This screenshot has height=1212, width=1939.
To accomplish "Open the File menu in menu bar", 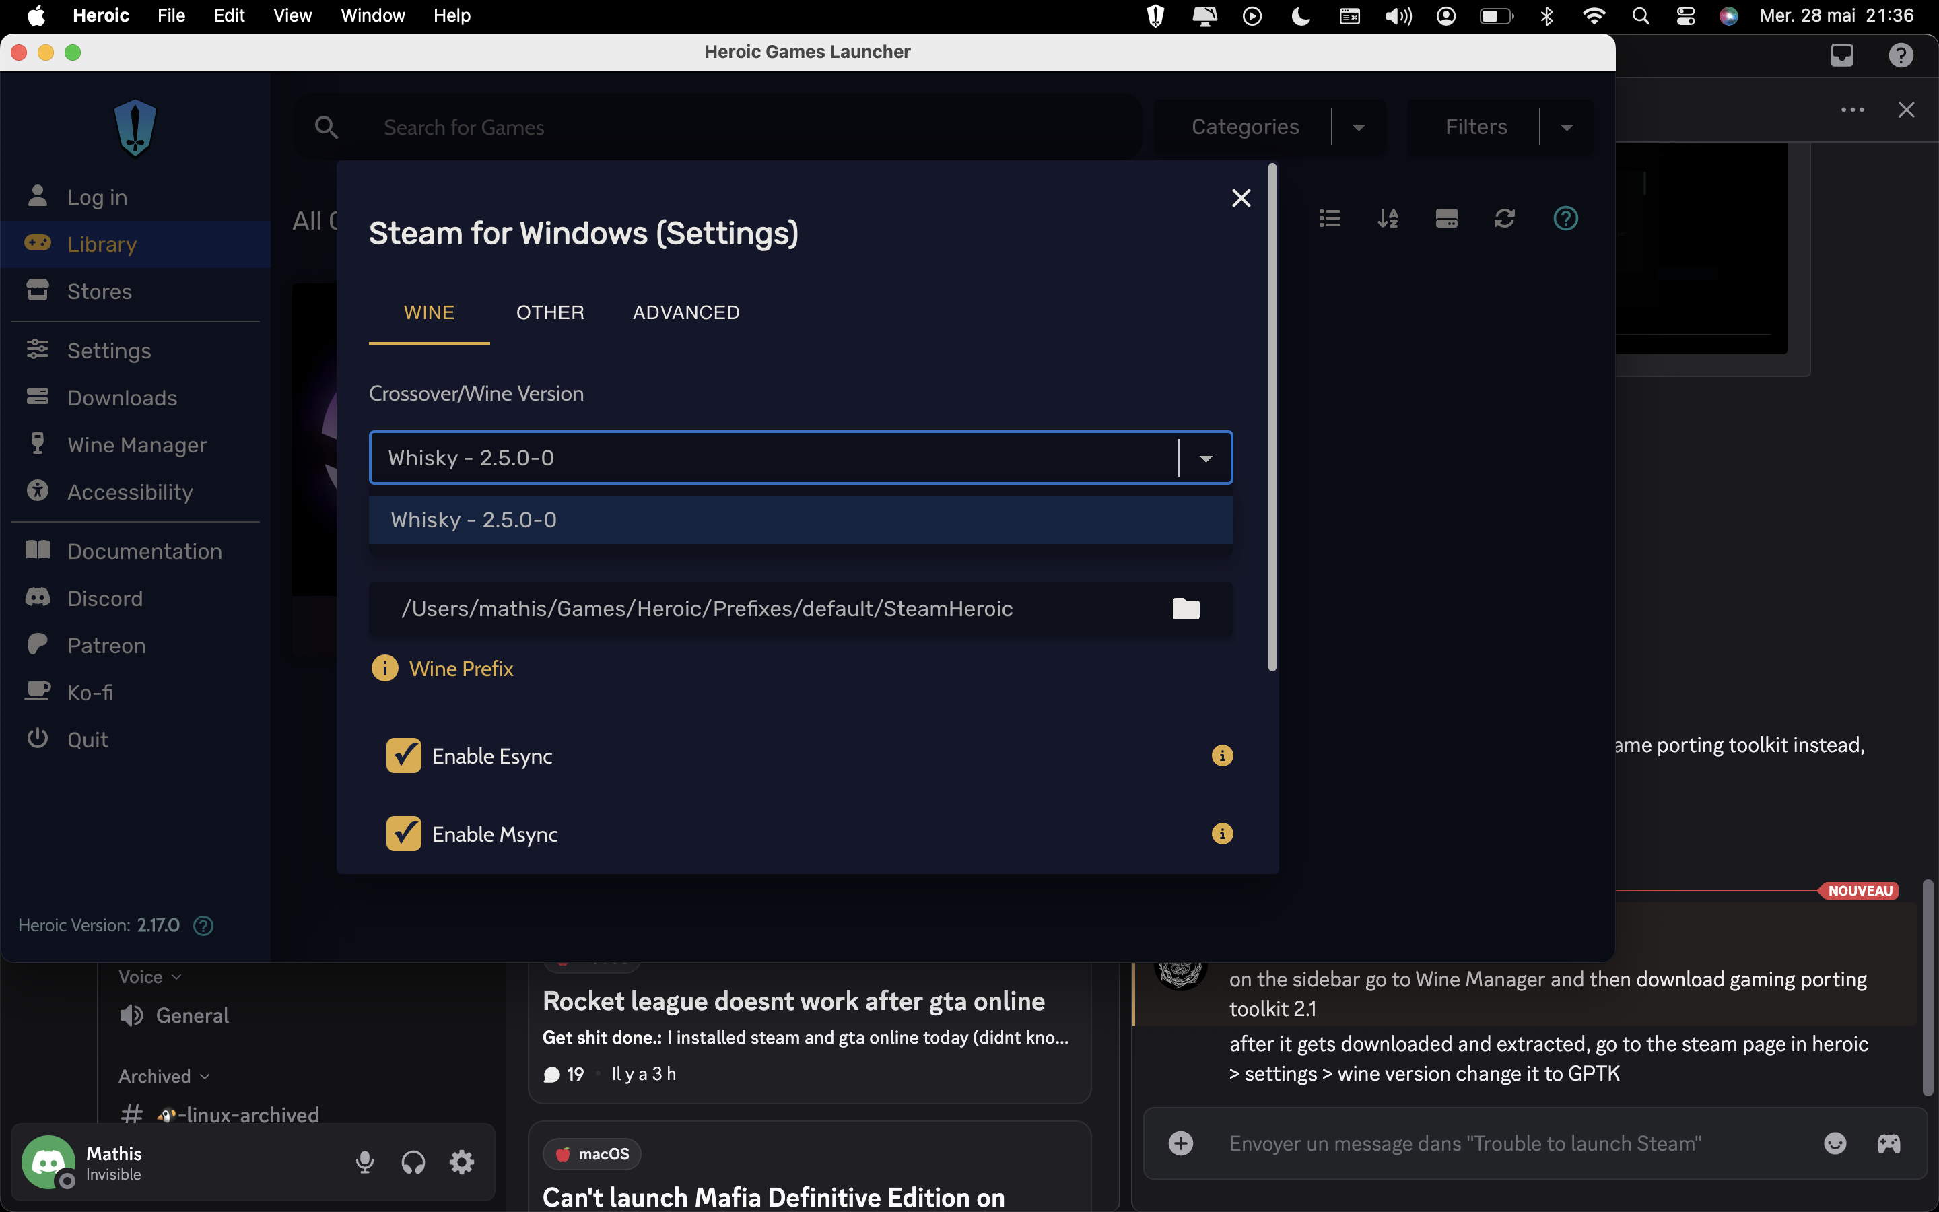I will pos(170,15).
